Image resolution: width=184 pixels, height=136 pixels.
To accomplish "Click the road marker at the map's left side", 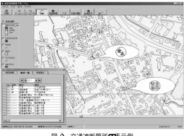I will tap(49, 47).
